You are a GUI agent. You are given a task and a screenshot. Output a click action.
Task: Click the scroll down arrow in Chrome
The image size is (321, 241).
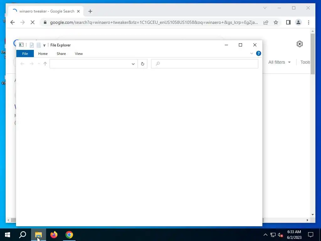click(313, 215)
